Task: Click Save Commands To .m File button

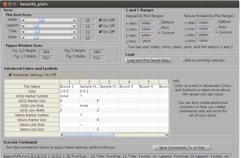Action: [182, 148]
